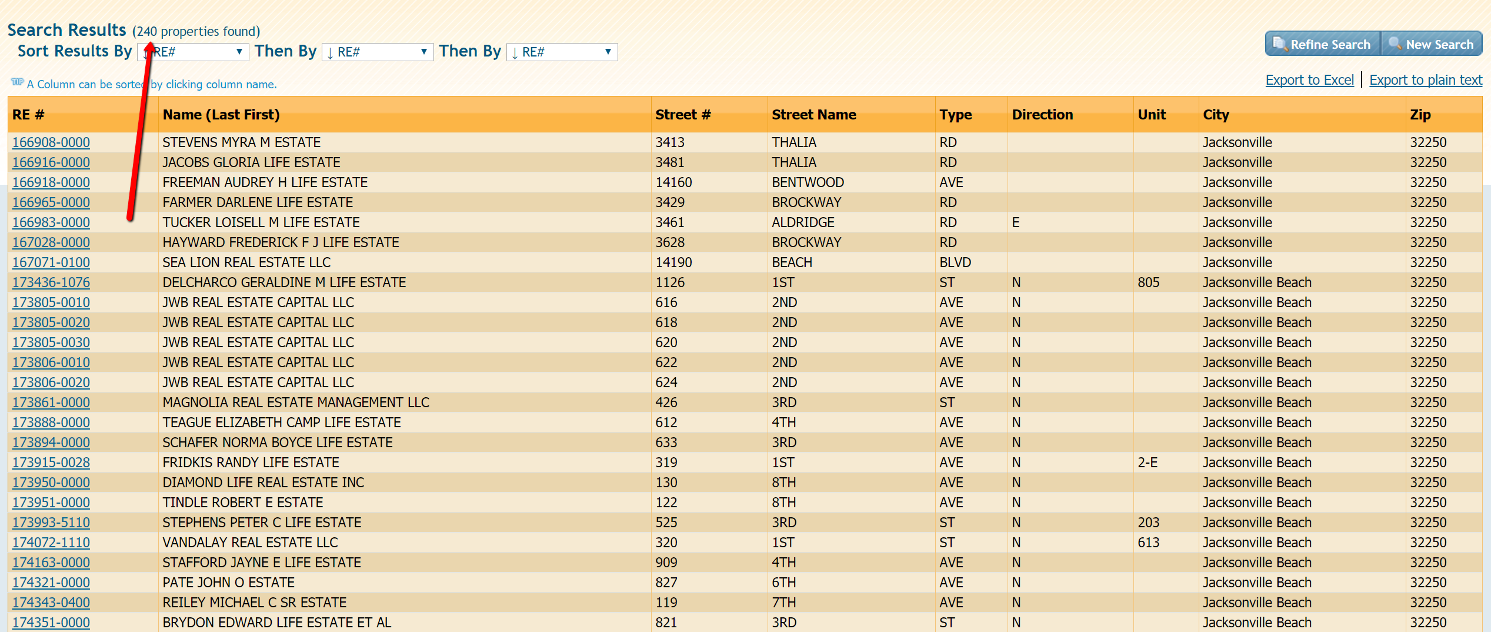Click Export to Excel link
The image size is (1491, 632).
[x=1309, y=80]
